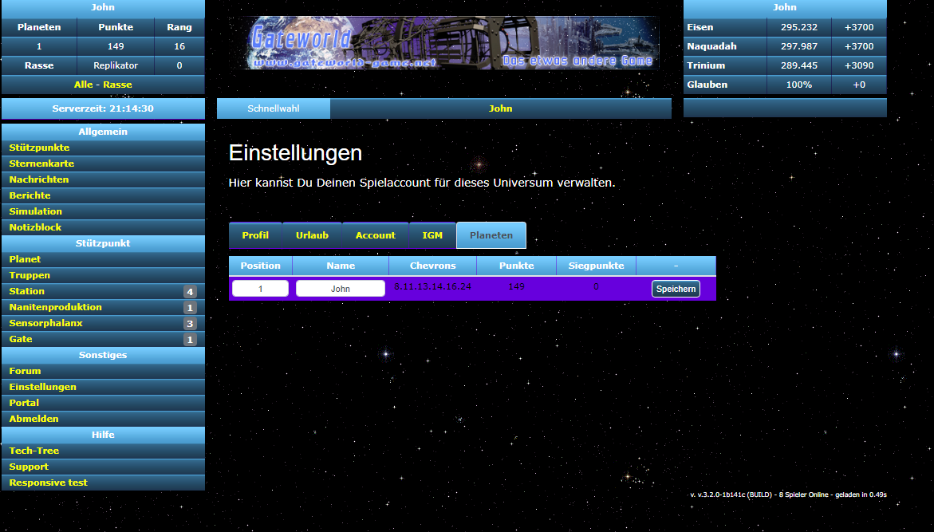
Task: Click the planet Name text field
Action: [x=341, y=289]
